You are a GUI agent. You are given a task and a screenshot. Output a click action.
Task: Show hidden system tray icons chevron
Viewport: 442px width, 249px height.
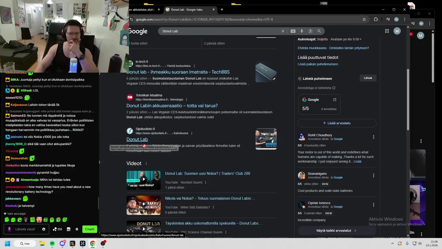pyautogui.click(x=392, y=243)
